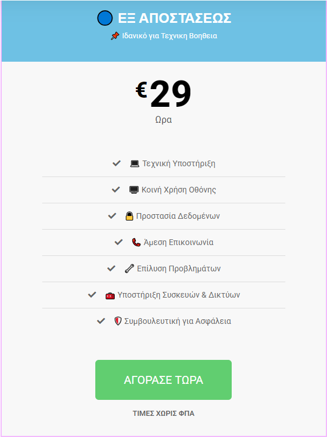Click the €29 price text
The height and width of the screenshot is (437, 327).
(164, 94)
